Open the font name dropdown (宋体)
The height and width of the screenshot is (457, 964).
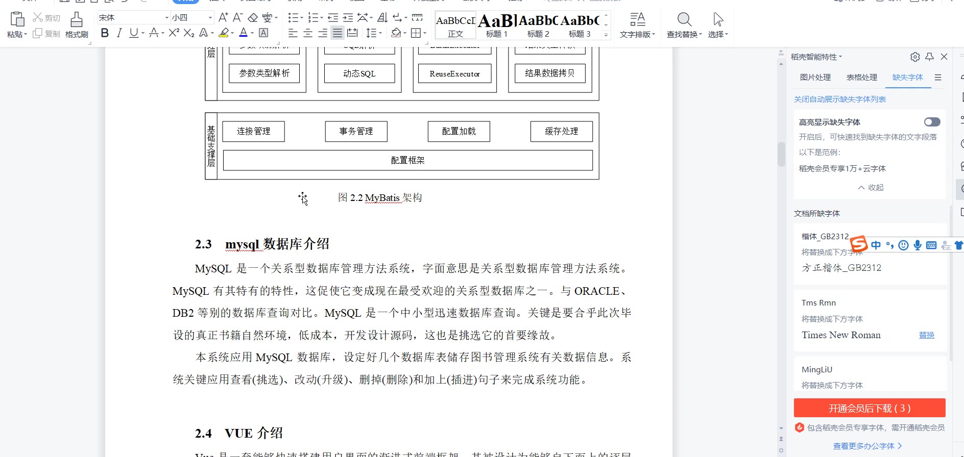(x=166, y=18)
